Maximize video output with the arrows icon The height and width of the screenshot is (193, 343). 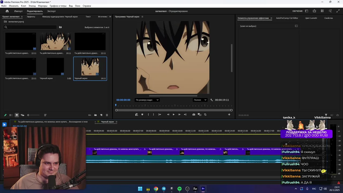pos(338,11)
